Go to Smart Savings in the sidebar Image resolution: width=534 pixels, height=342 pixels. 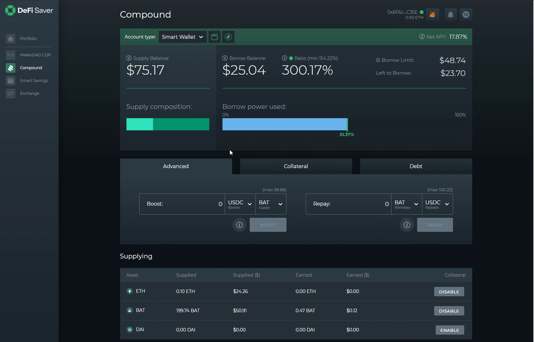[34, 81]
